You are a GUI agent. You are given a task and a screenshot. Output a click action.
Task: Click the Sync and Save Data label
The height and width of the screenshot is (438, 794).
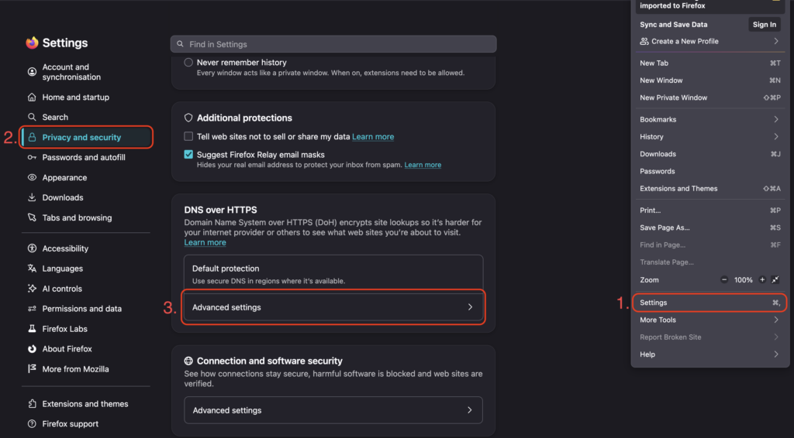[x=674, y=24]
